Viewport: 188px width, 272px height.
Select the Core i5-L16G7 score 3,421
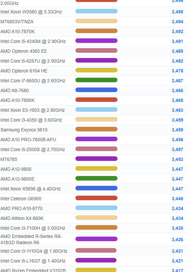pyautogui.click(x=178, y=261)
